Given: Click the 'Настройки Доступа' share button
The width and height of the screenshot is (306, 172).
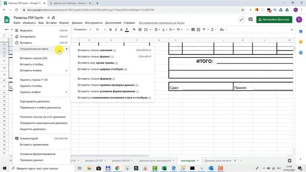Looking at the screenshot, I should 274,20.
